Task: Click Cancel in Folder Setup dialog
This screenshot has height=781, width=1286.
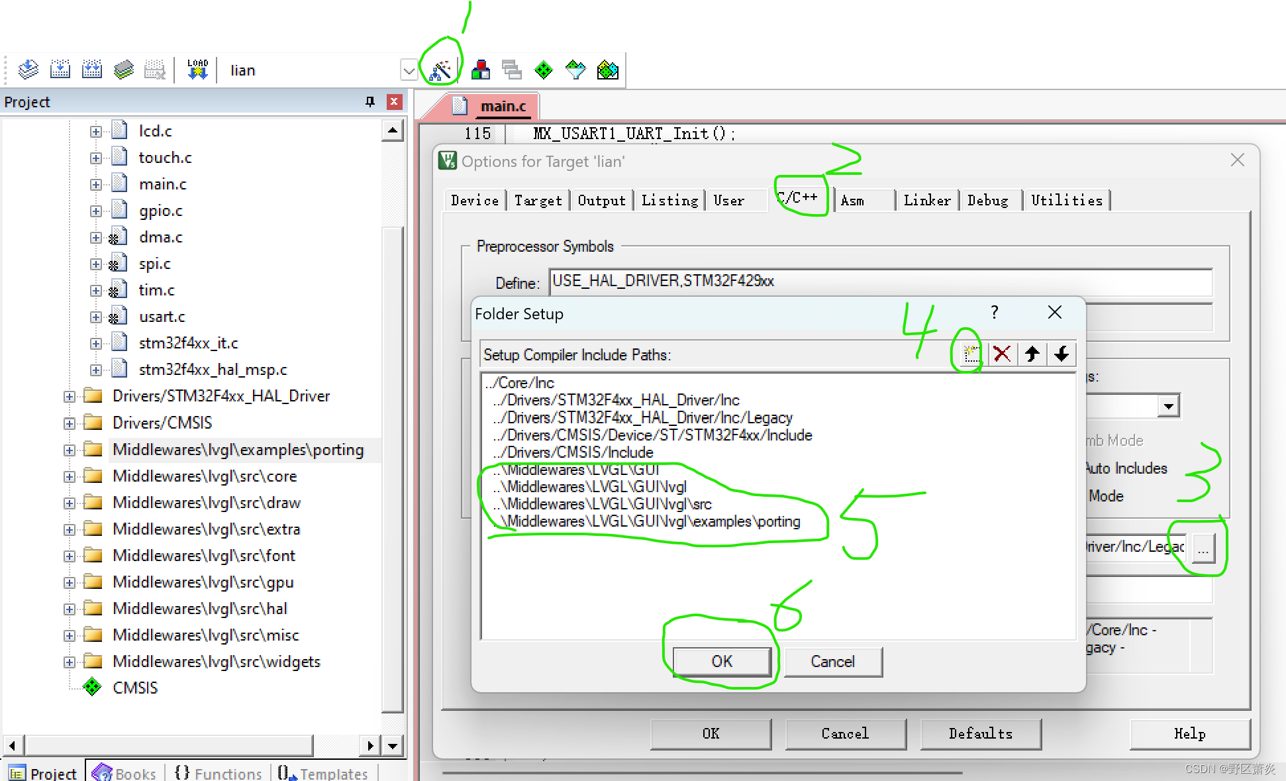Action: (x=832, y=661)
